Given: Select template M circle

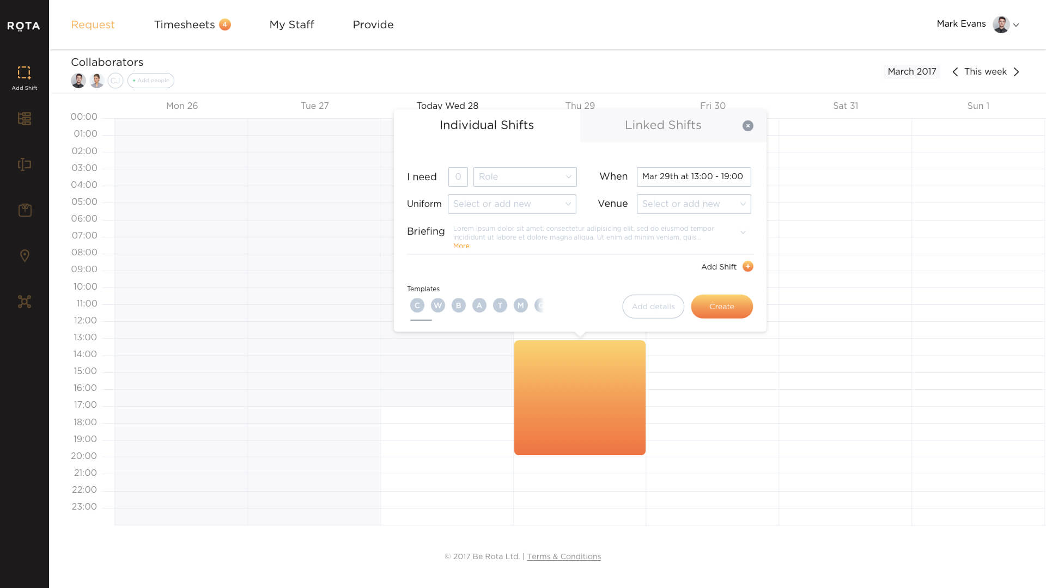Looking at the screenshot, I should click(x=521, y=305).
